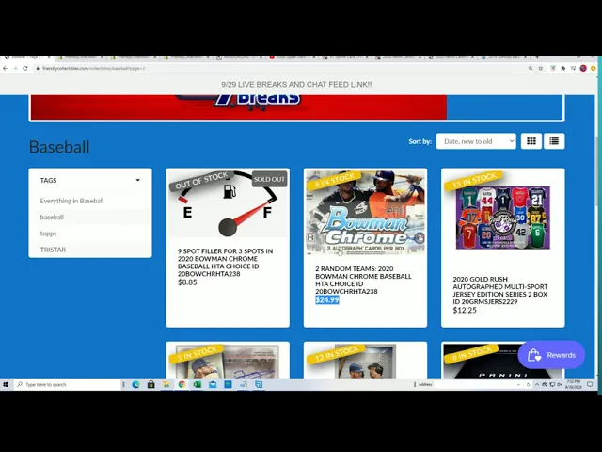Image resolution: width=602 pixels, height=452 pixels.
Task: Click the volume icon in system tray
Action: point(560,384)
